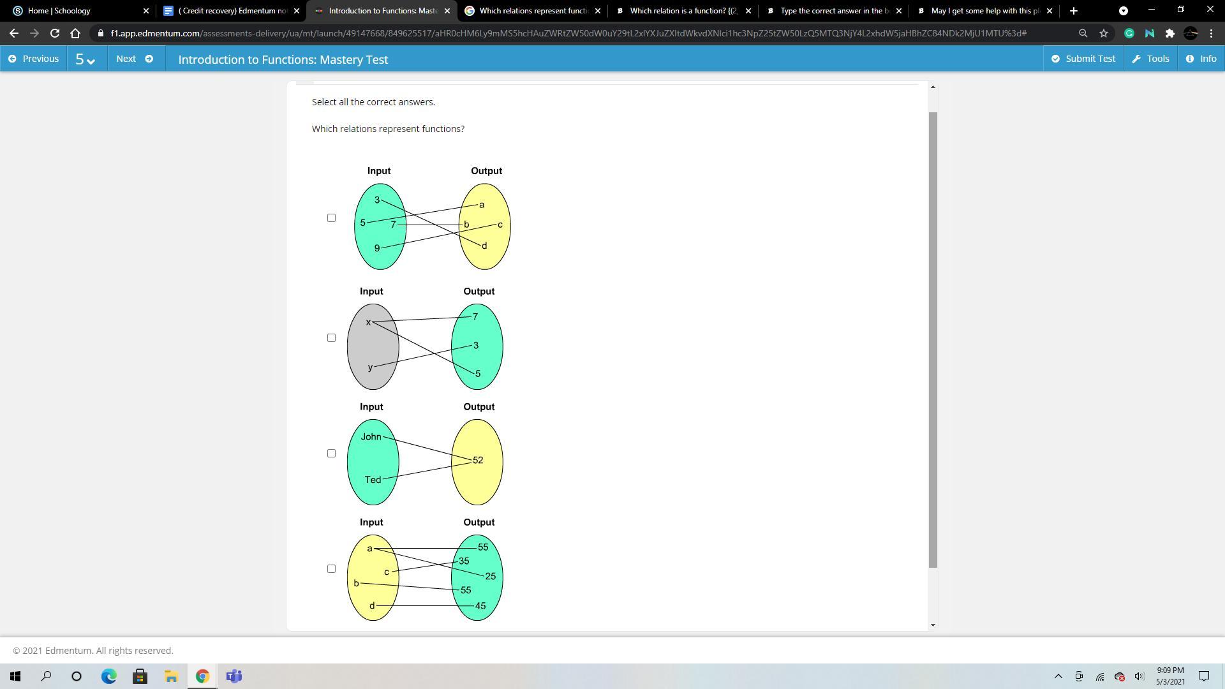Open the Info panel
This screenshot has width=1225, height=689.
[1201, 59]
